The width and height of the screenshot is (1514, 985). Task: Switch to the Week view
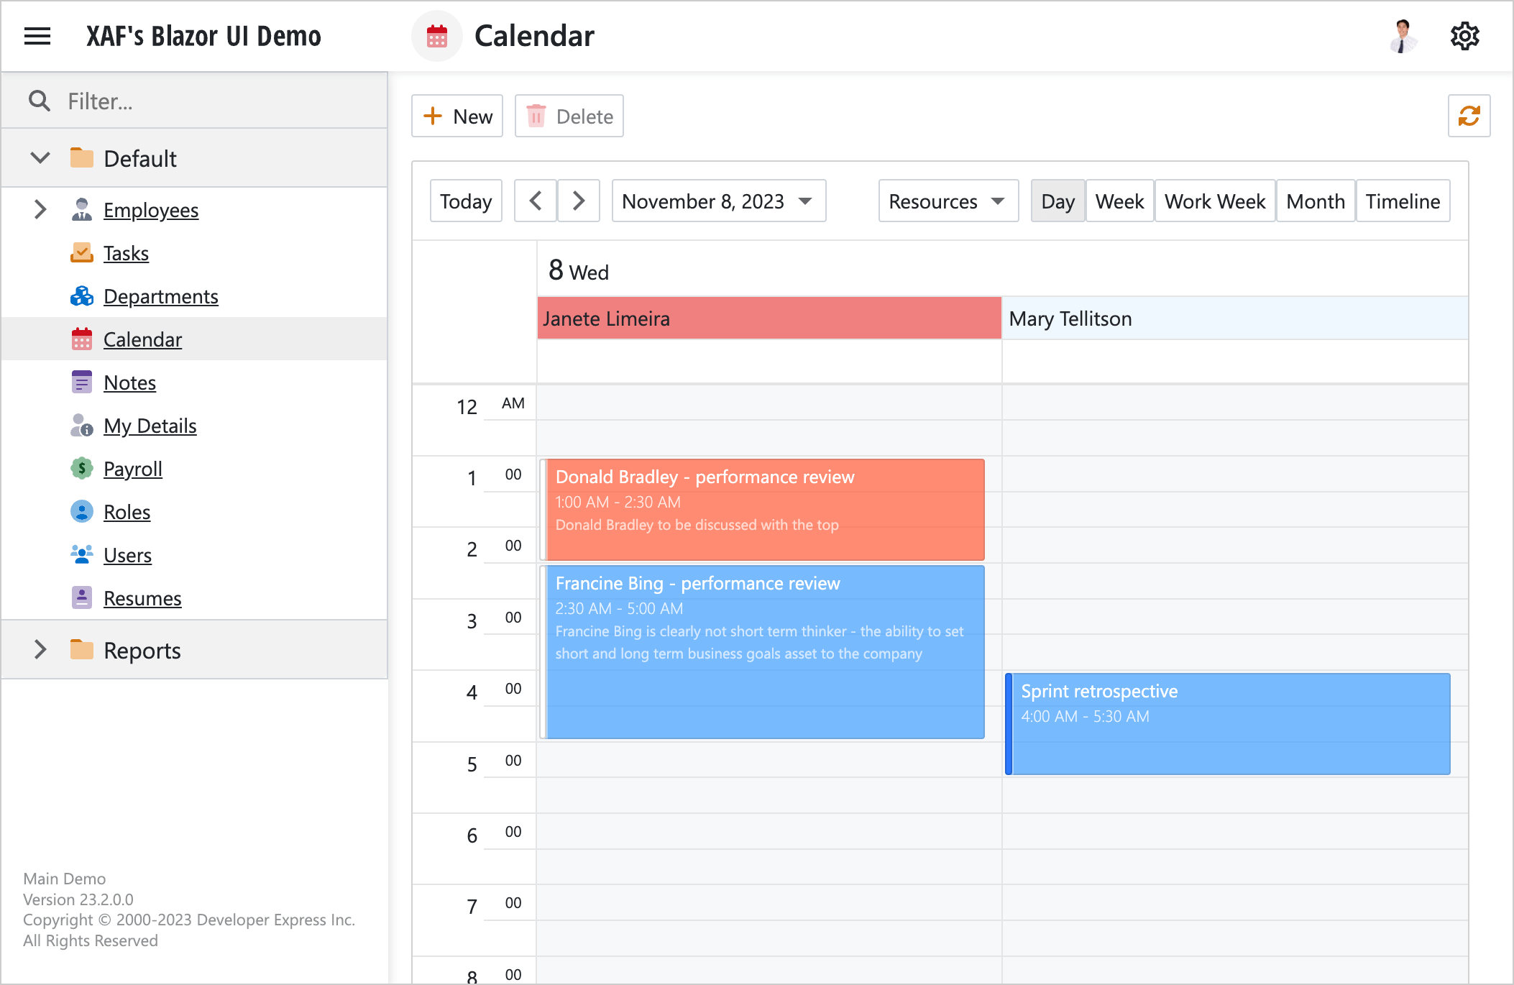click(1119, 201)
